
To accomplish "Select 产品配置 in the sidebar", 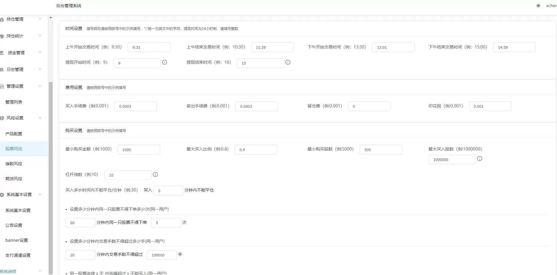I will [14, 134].
